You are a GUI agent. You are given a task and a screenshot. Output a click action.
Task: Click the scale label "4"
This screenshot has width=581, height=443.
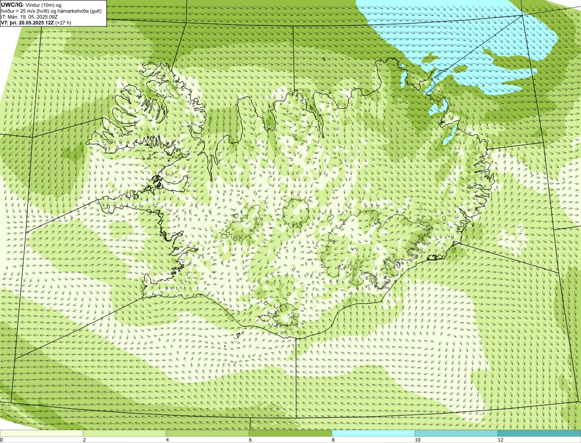click(x=167, y=440)
